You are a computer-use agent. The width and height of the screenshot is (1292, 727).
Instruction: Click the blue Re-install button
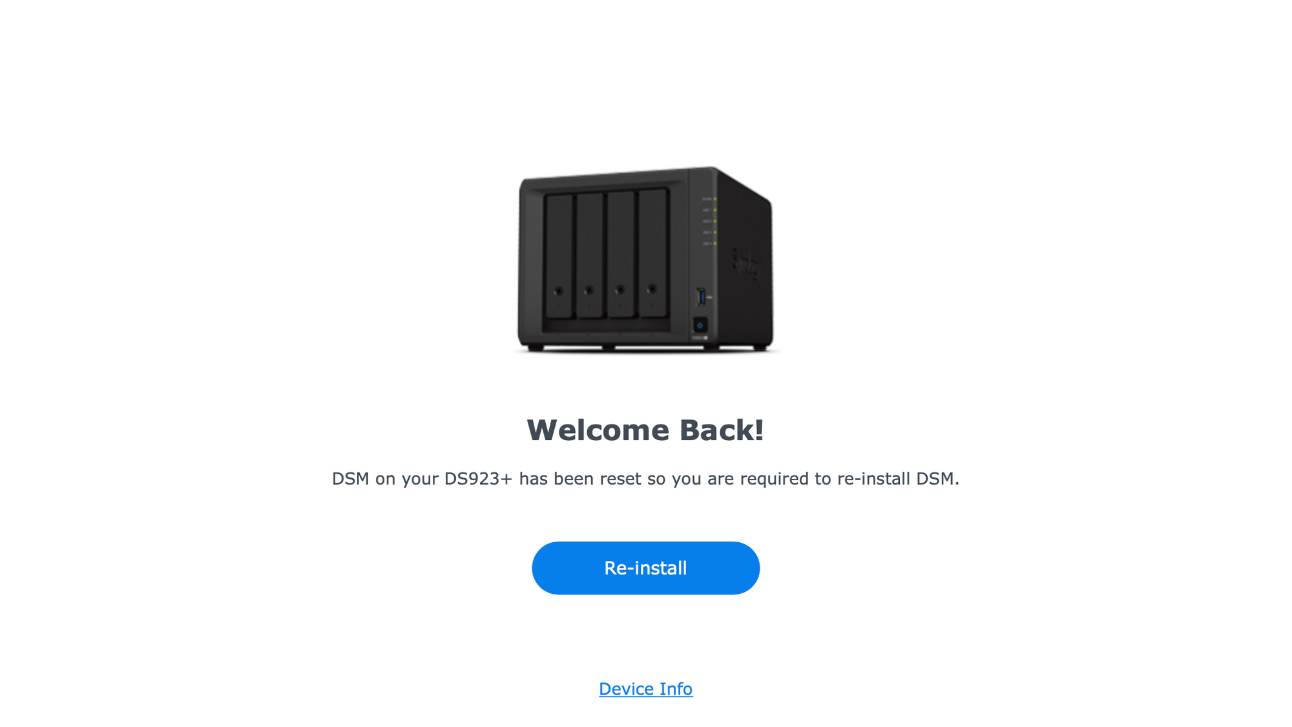coord(645,568)
